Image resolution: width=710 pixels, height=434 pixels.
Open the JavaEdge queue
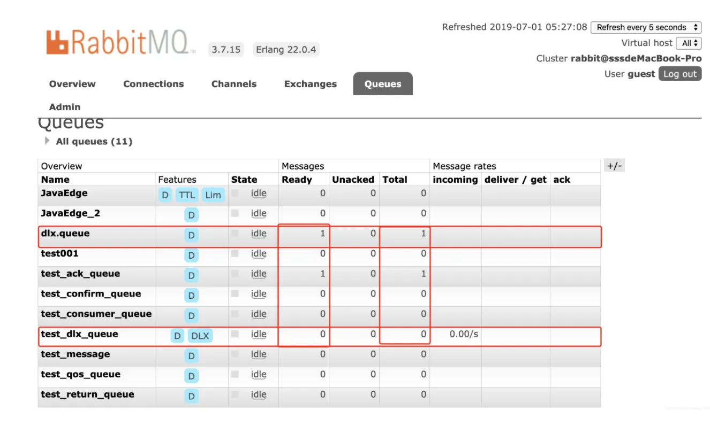pos(64,193)
